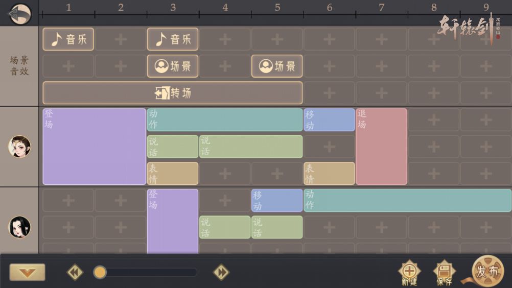Select the 转场 transition block
Viewport: 512px width, 288px height.
(x=173, y=93)
